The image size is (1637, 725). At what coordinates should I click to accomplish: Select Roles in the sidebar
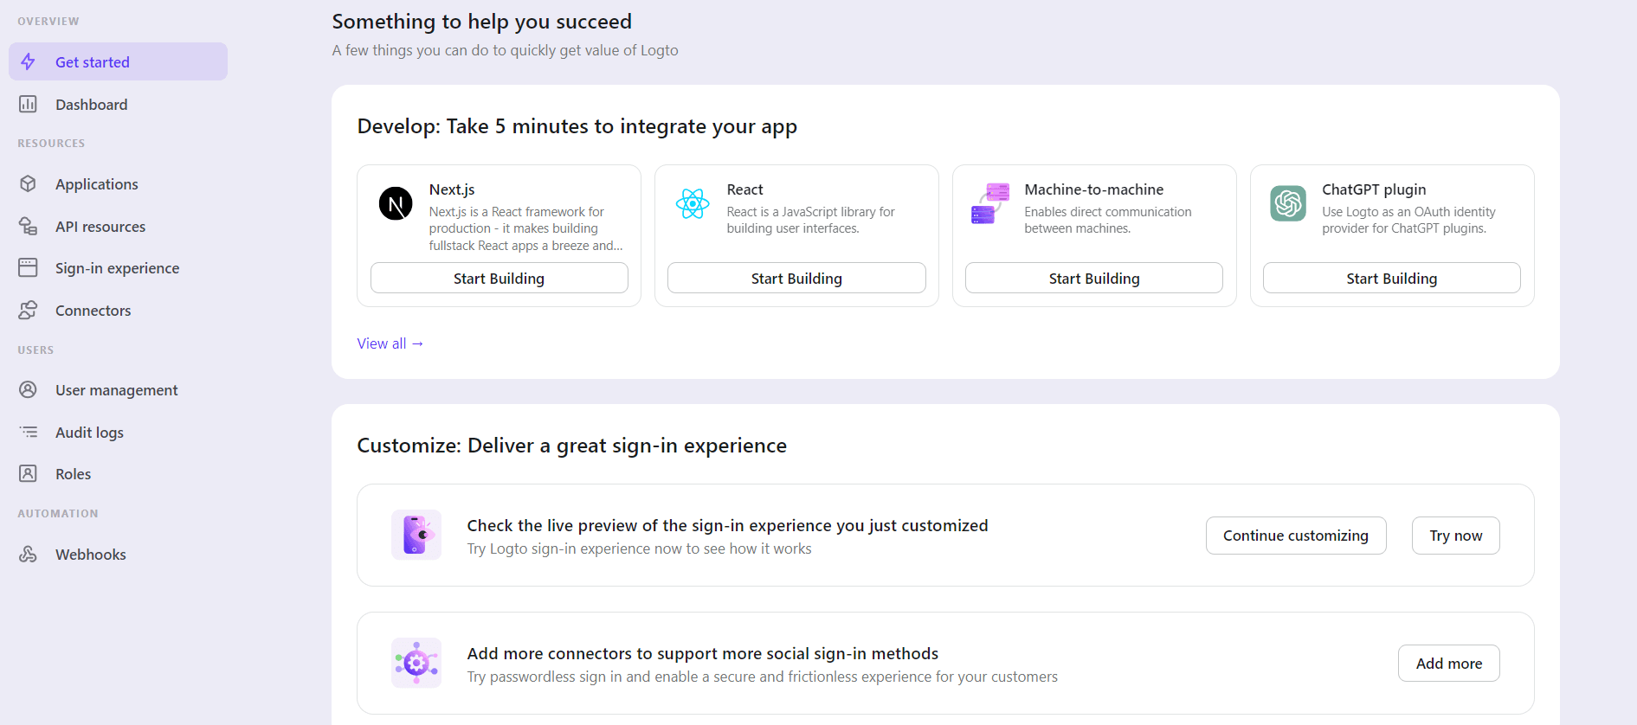click(x=118, y=473)
